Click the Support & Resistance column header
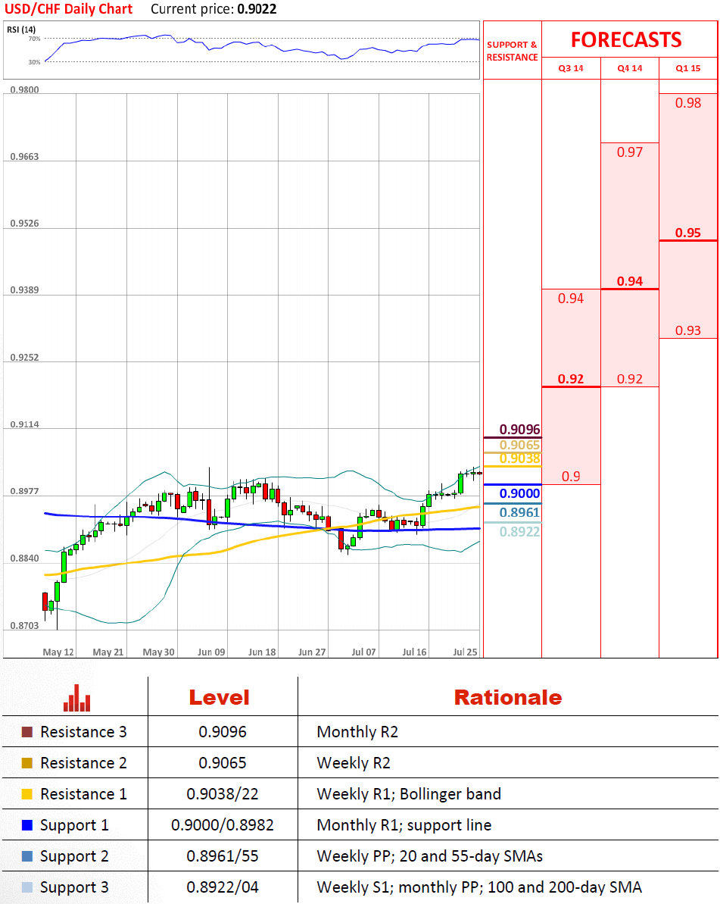Image resolution: width=720 pixels, height=904 pixels. point(512,51)
